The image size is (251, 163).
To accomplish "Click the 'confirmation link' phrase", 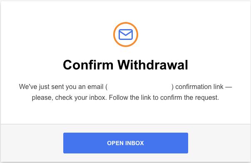I will tap(199, 87).
